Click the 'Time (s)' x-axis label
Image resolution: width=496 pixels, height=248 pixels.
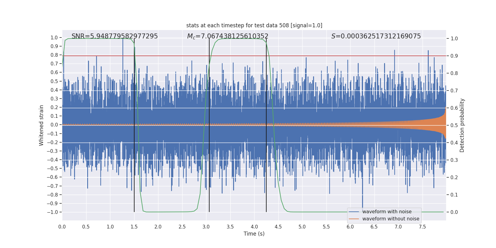point(254,234)
